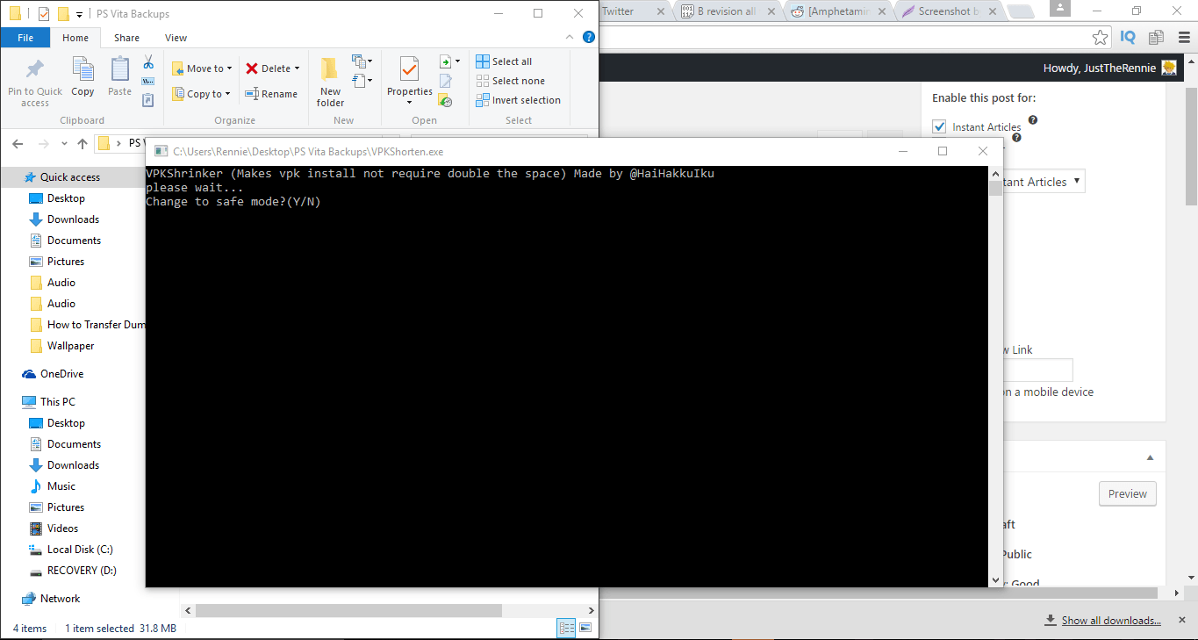1198x640 pixels.
Task: Switch to the Screenshot Chrome tab
Action: coord(950,11)
